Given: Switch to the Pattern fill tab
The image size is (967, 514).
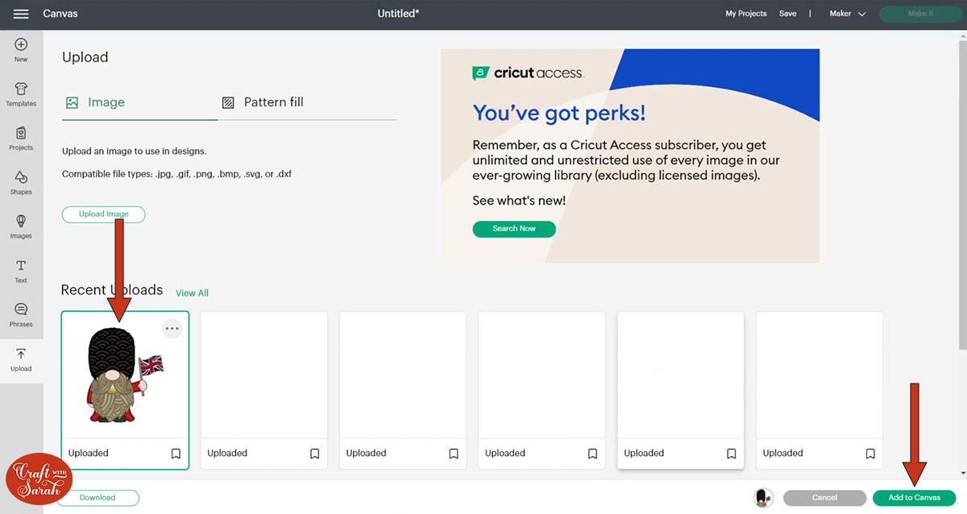Looking at the screenshot, I should point(263,102).
